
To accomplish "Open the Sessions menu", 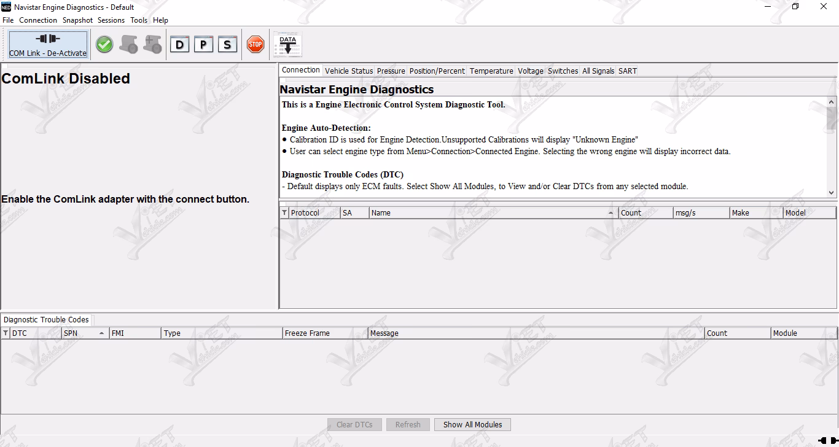I will click(x=111, y=20).
